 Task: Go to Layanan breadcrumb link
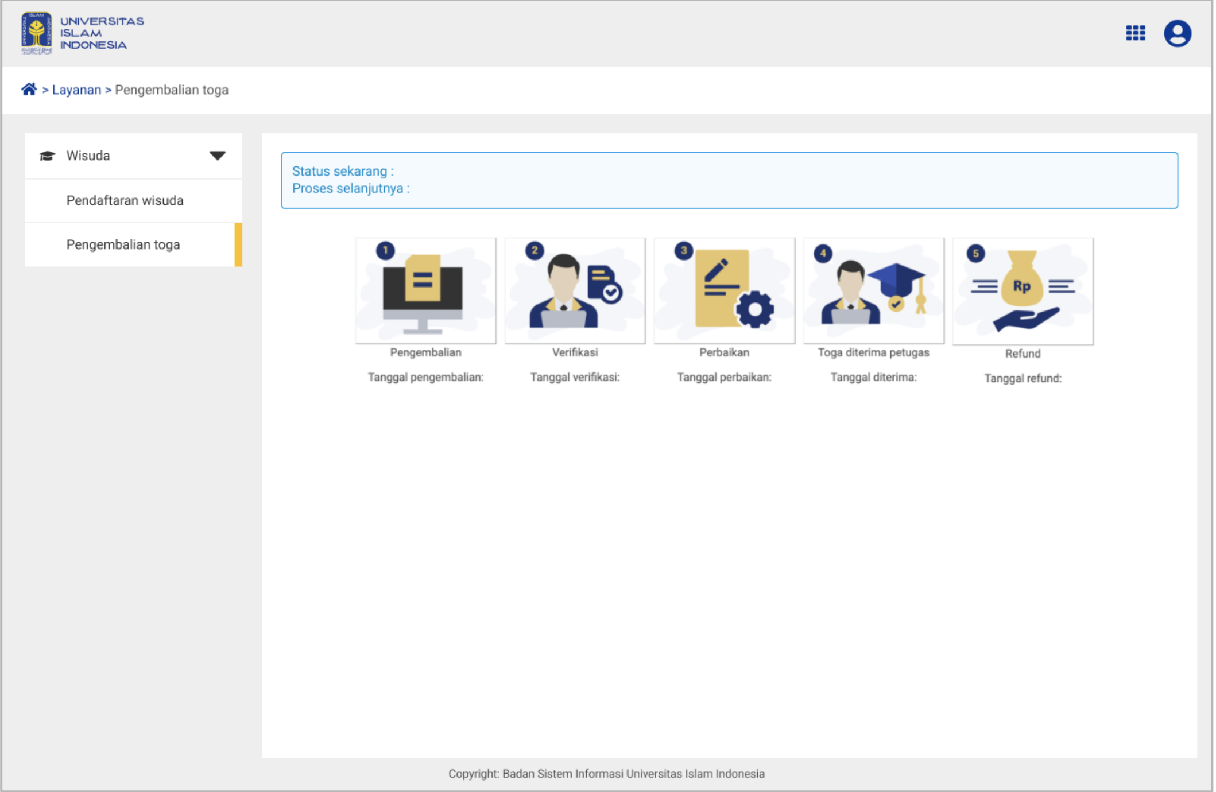click(x=76, y=90)
